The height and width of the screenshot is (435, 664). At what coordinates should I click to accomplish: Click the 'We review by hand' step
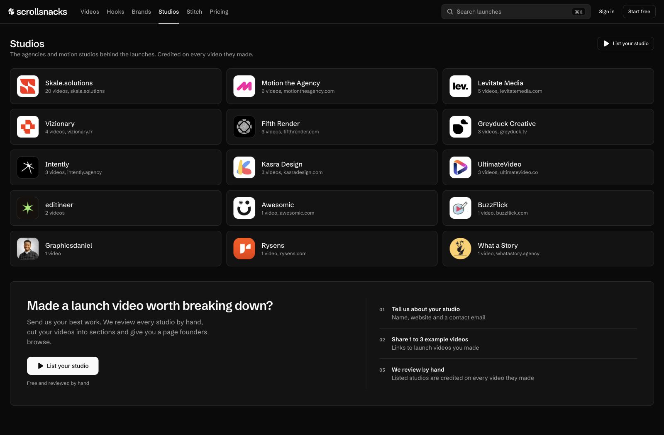click(x=418, y=370)
